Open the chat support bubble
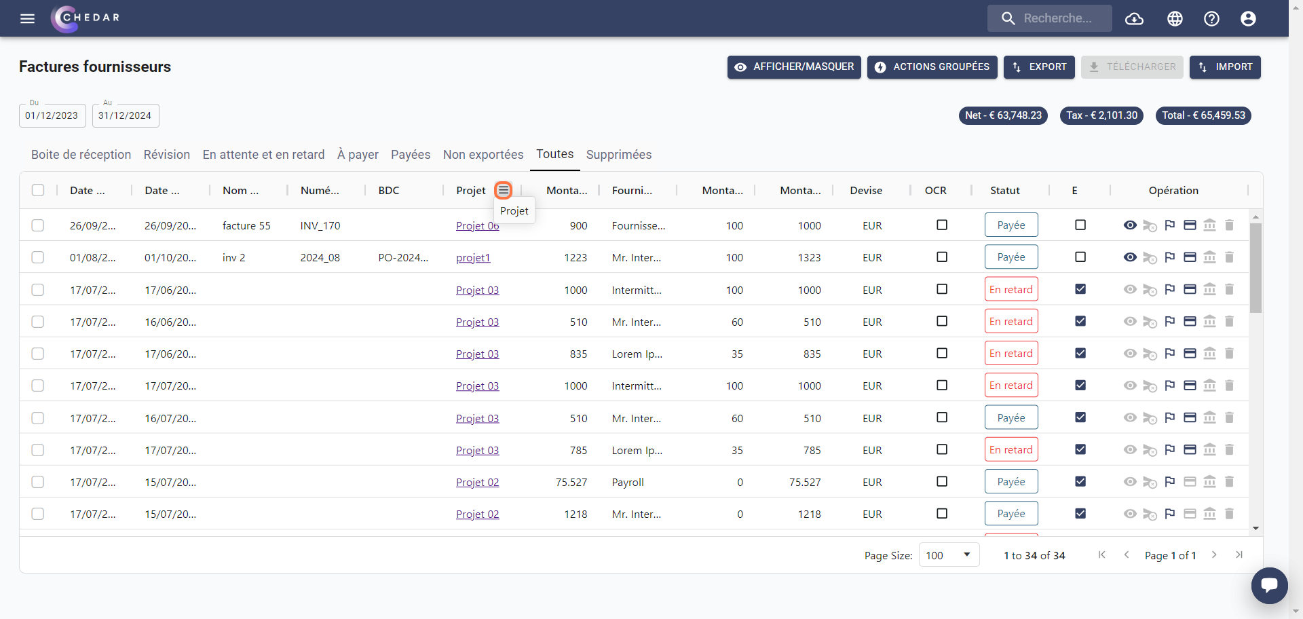1303x619 pixels. [x=1269, y=585]
